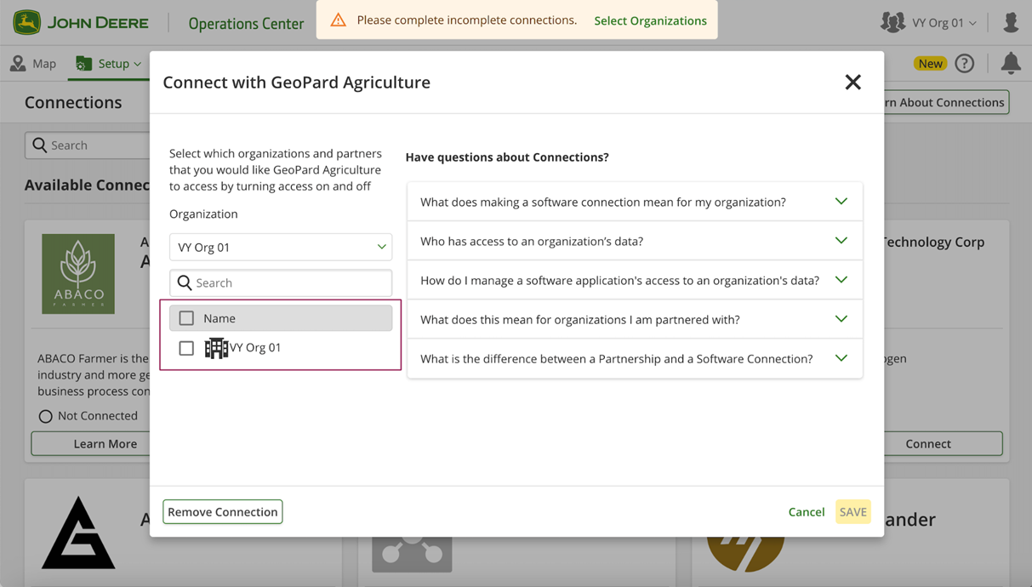
Task: Open the user profile icon
Action: point(1010,23)
